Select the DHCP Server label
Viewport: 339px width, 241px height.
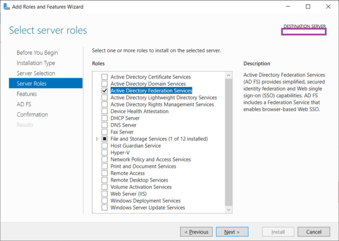click(125, 118)
